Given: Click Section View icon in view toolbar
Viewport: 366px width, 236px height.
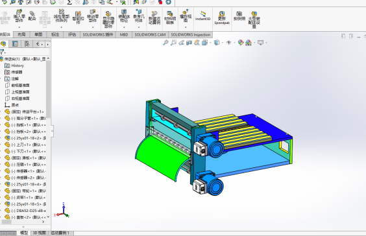Looking at the screenshot, I should coord(189,42).
